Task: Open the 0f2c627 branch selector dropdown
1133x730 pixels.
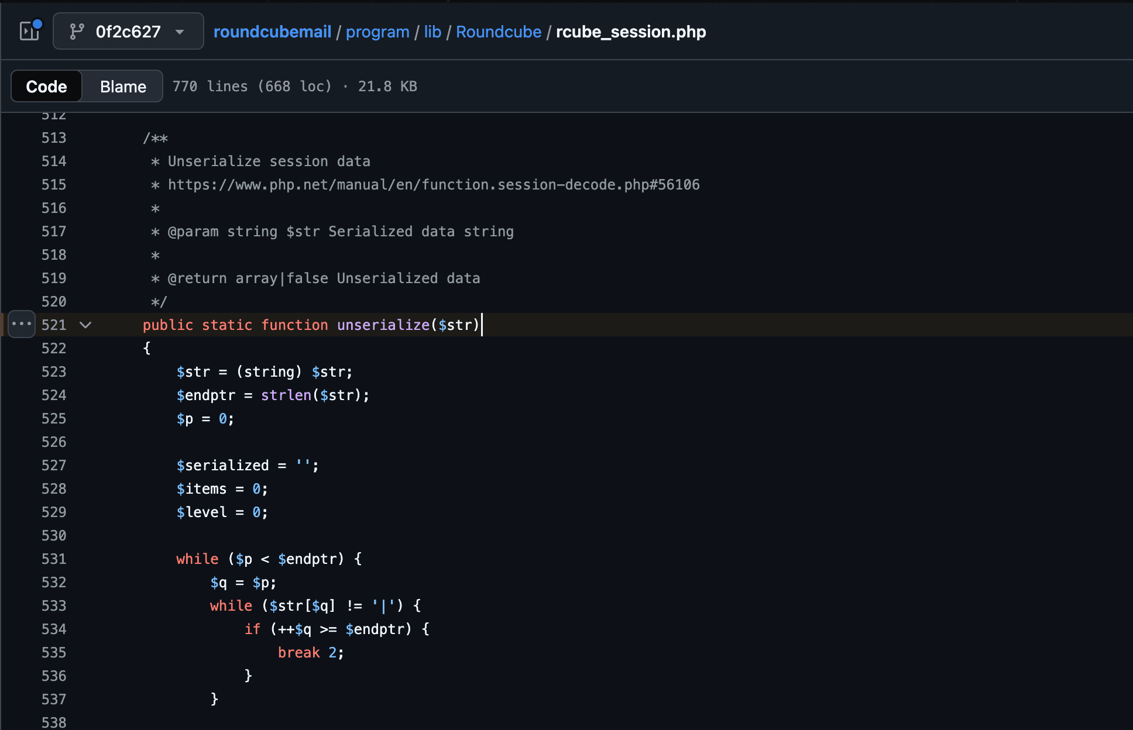Action: coord(128,31)
